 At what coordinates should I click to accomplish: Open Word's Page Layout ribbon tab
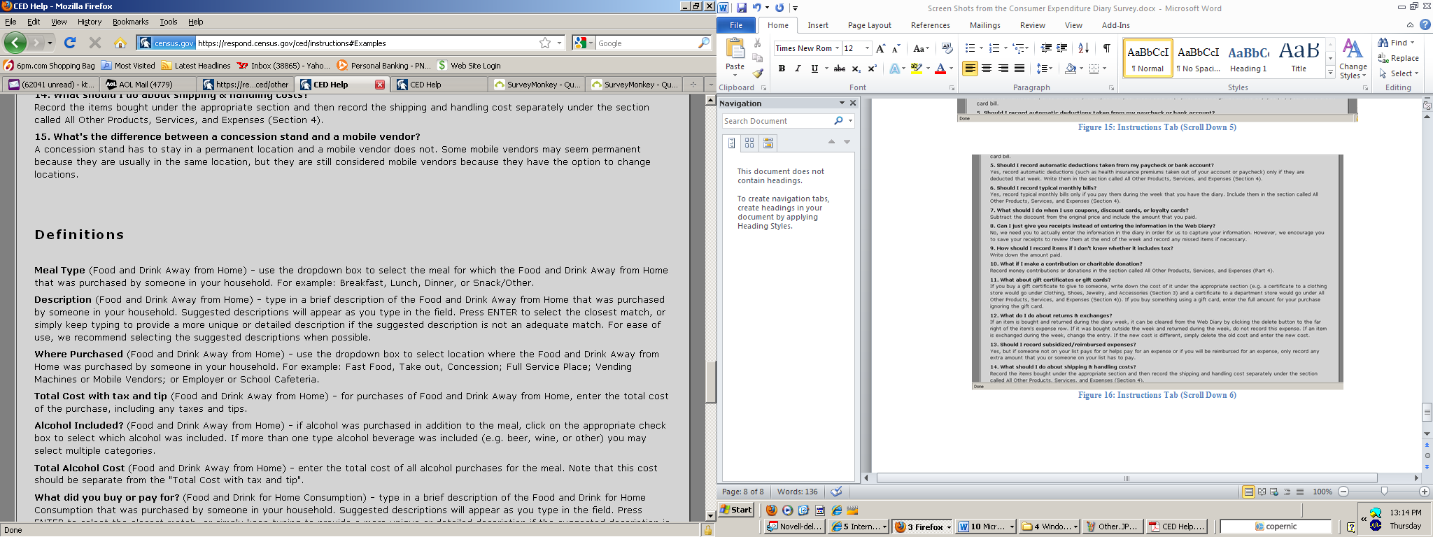[x=870, y=25]
